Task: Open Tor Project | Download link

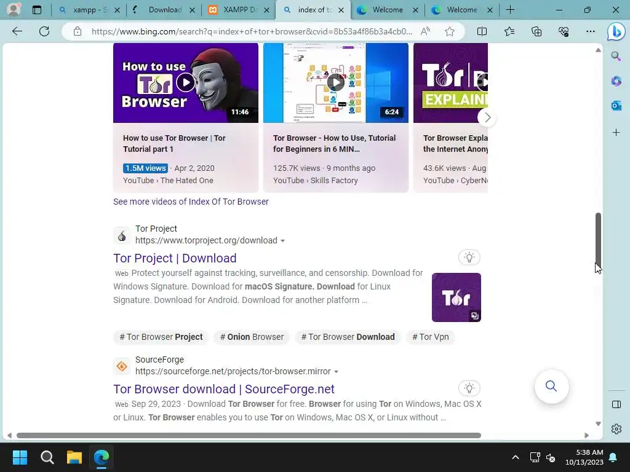Action: [175, 258]
